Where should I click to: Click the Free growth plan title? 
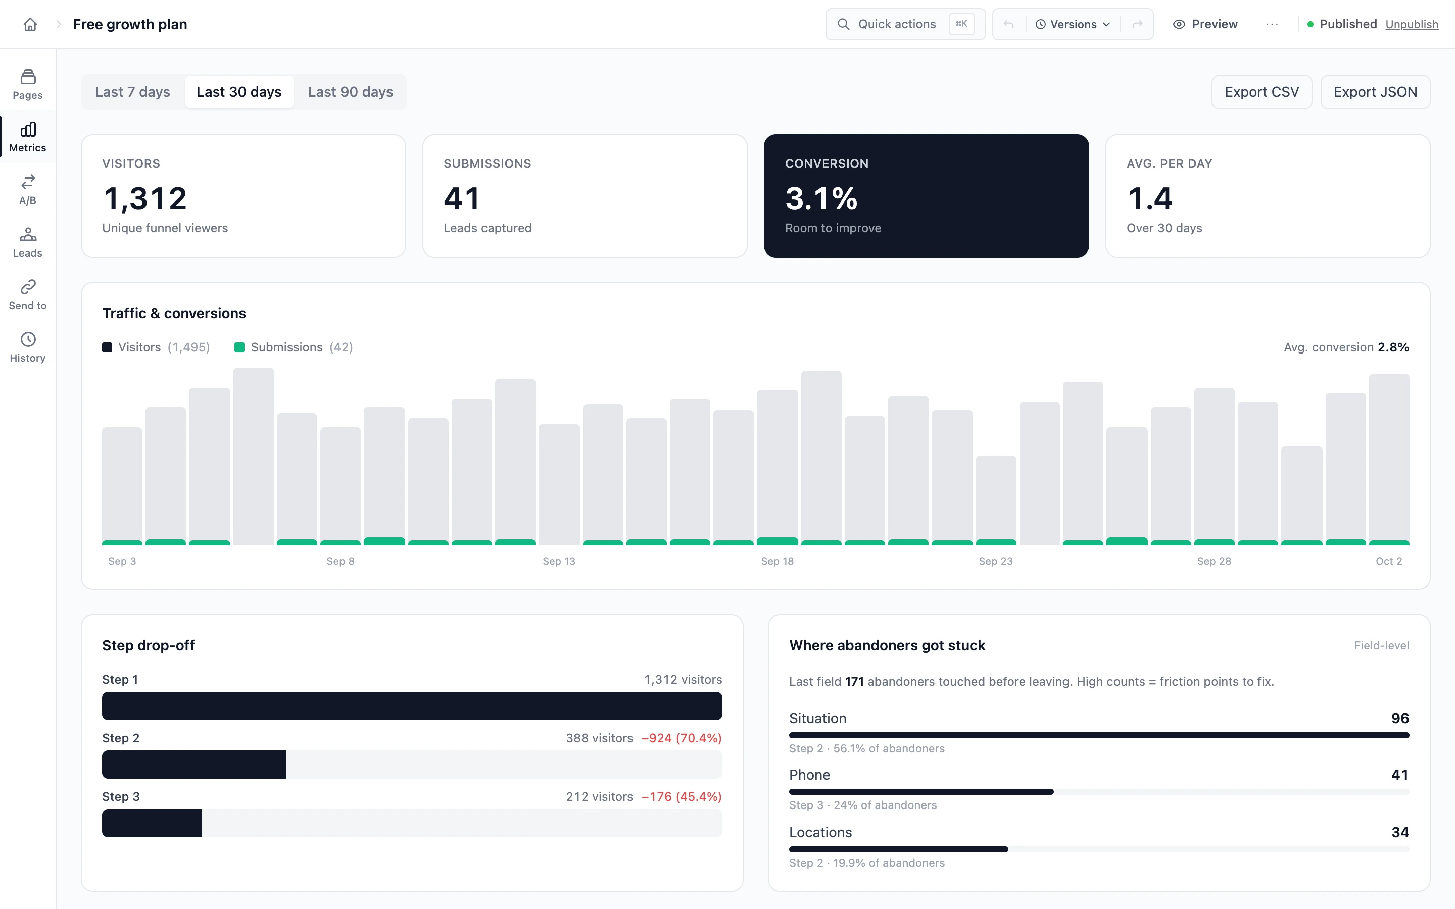point(130,24)
